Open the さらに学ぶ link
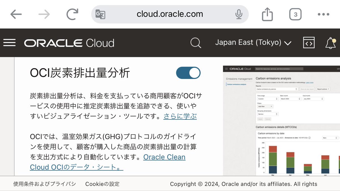 click(180, 116)
